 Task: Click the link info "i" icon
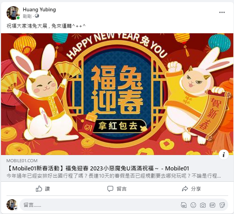(223, 155)
